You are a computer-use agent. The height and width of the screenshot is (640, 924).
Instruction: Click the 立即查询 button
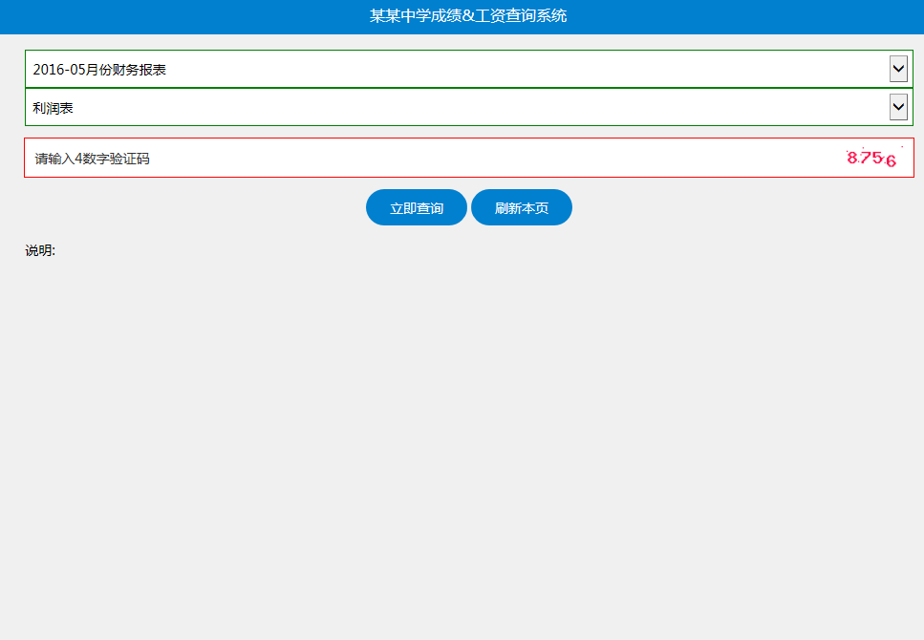(x=417, y=207)
